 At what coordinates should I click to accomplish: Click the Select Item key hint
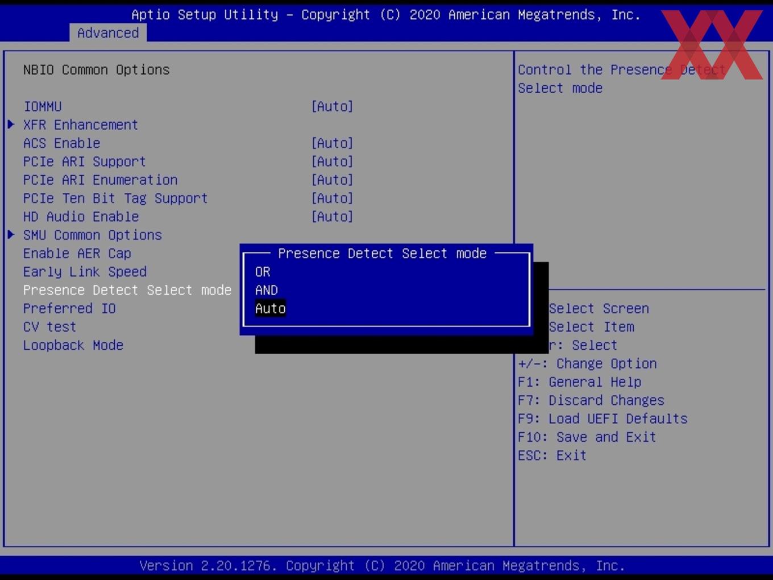click(591, 327)
